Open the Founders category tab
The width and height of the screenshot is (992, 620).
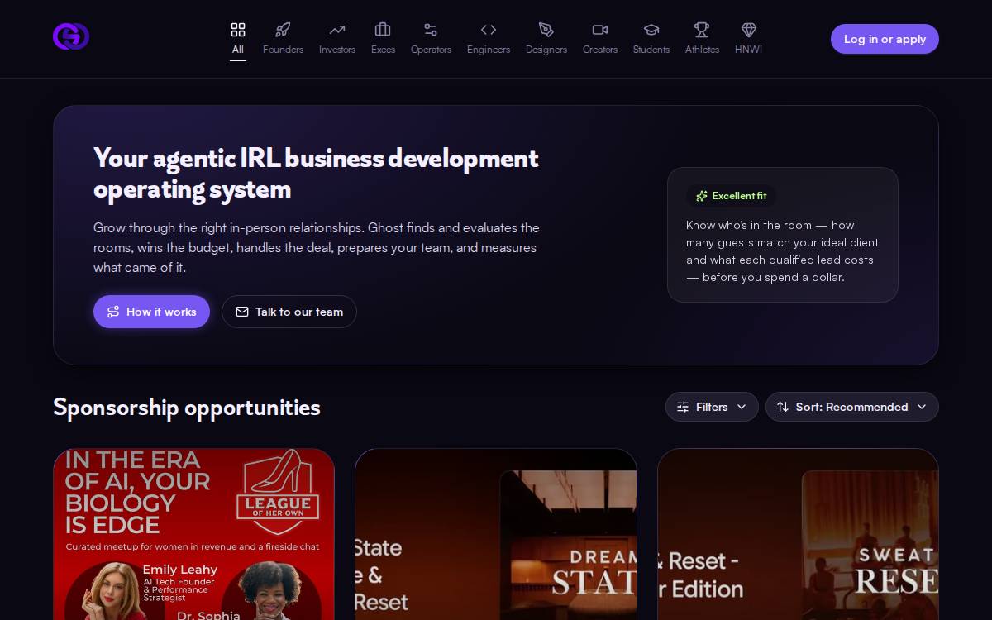point(283,40)
